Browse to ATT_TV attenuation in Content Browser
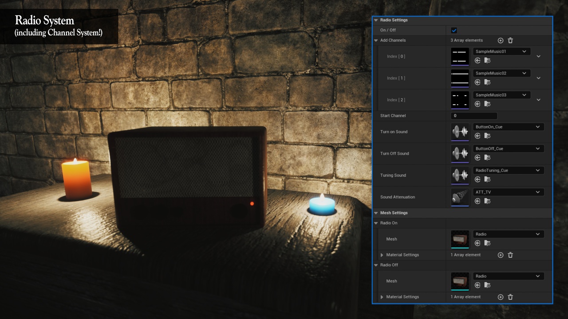The image size is (568, 319). [487, 201]
